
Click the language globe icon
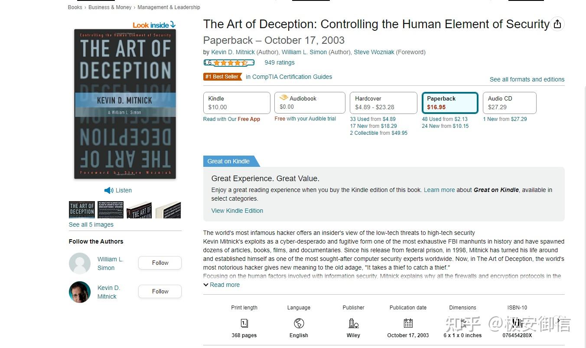click(x=299, y=323)
